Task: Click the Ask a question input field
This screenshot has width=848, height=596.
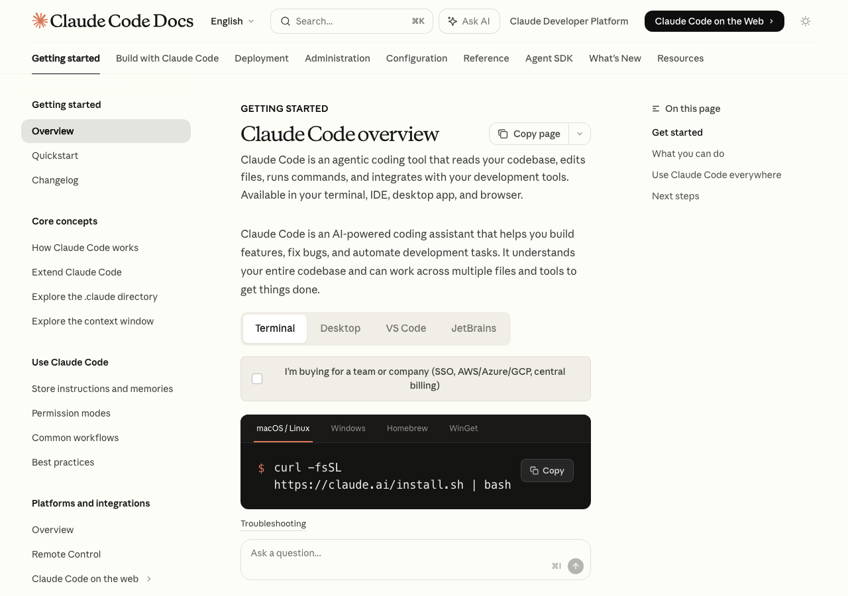Action: point(397,554)
